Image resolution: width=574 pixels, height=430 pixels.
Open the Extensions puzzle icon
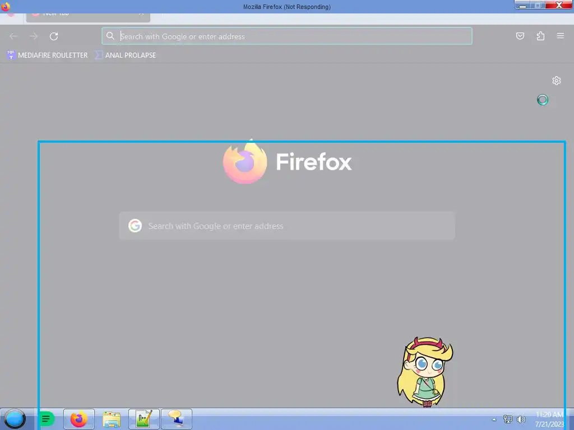pyautogui.click(x=540, y=36)
